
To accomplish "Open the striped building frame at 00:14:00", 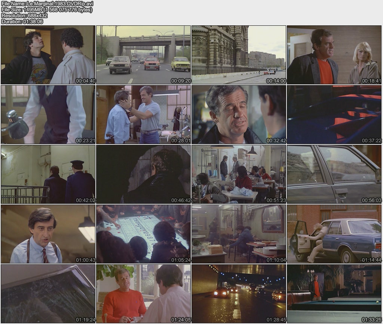I will click(x=239, y=55).
